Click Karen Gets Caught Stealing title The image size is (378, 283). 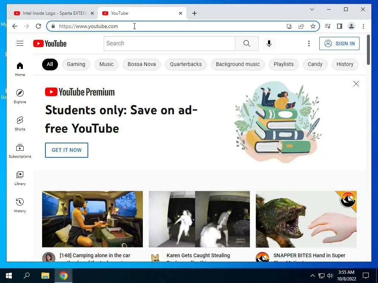198,256
